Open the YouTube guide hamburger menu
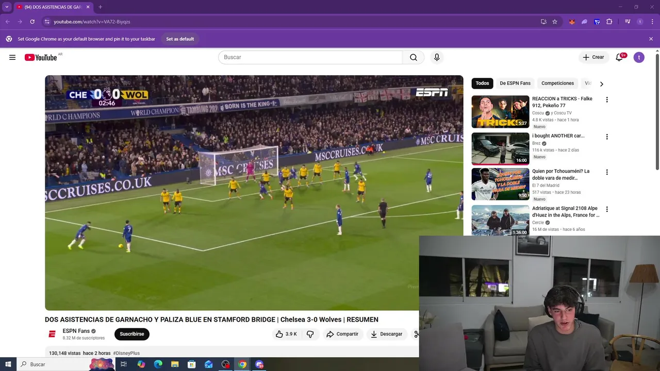Image resolution: width=660 pixels, height=371 pixels. click(12, 57)
